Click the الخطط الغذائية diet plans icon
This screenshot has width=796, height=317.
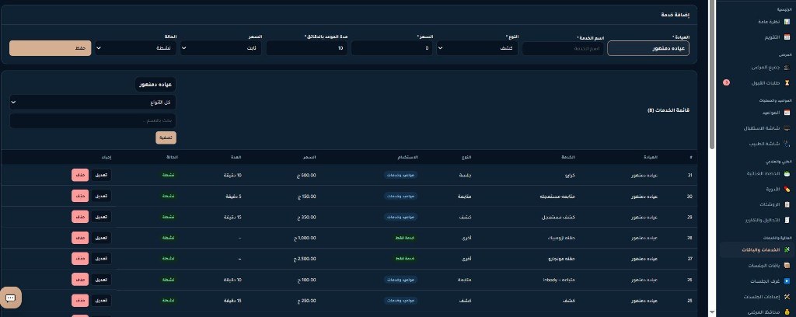point(787,173)
